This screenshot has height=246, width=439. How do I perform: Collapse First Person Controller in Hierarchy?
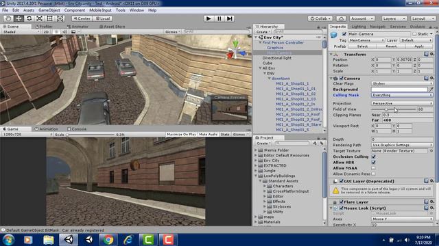260,42
